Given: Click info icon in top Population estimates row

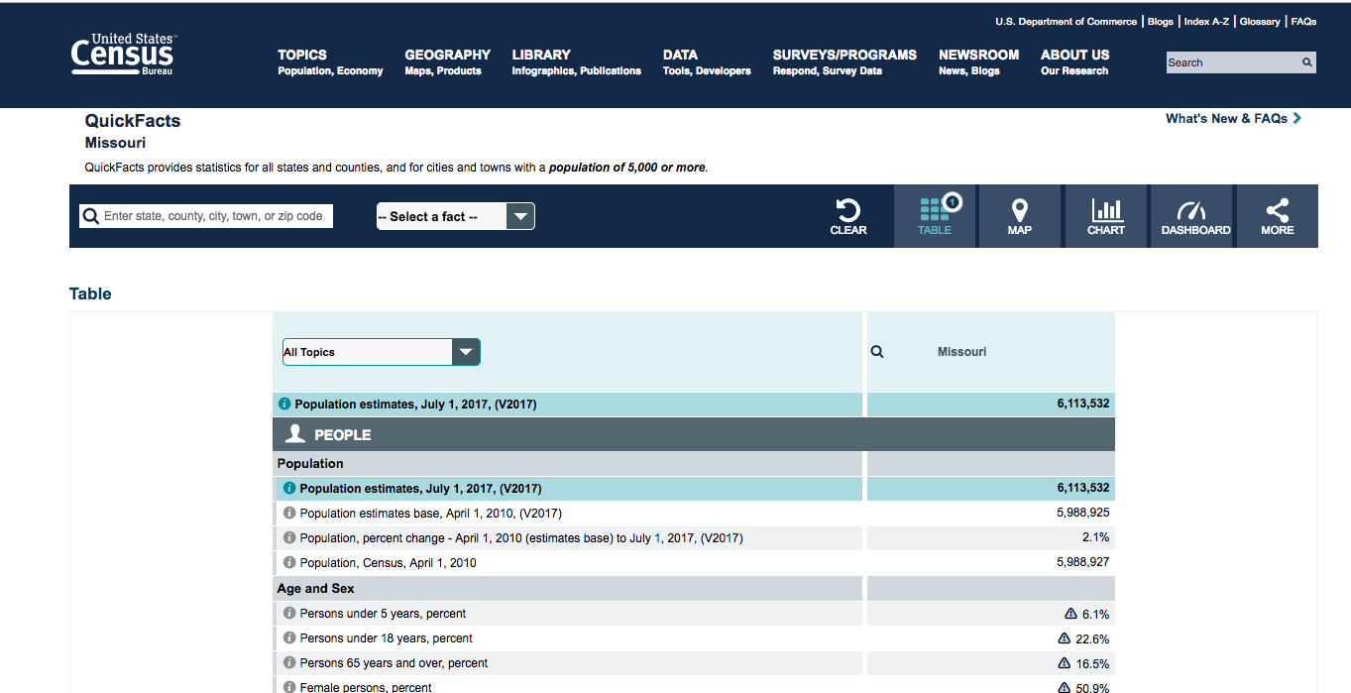Looking at the screenshot, I should tap(284, 404).
